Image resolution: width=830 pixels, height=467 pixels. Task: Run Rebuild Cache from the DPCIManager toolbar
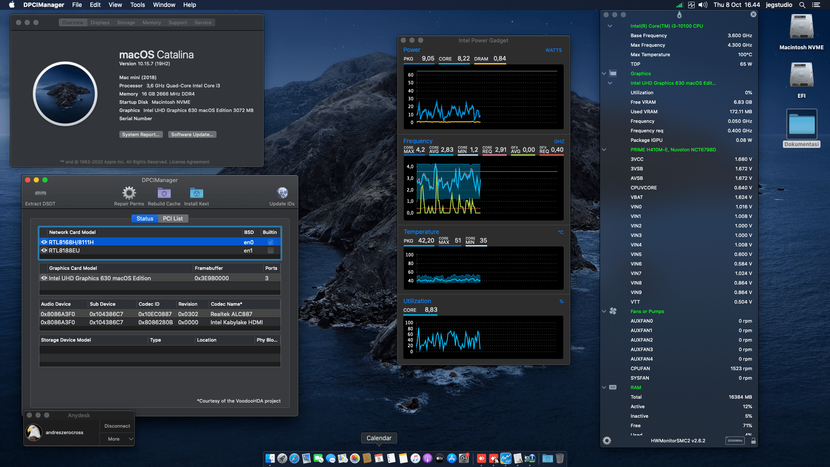tap(164, 193)
